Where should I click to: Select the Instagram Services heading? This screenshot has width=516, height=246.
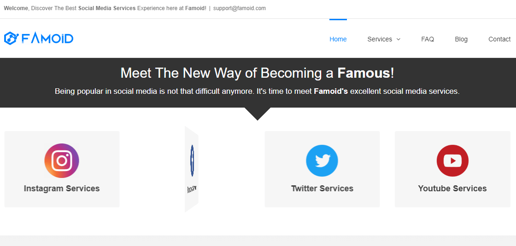tap(62, 189)
